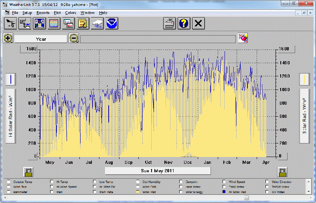The height and width of the screenshot is (203, 316).
Task: Click the printer icon
Action: coord(170,23)
